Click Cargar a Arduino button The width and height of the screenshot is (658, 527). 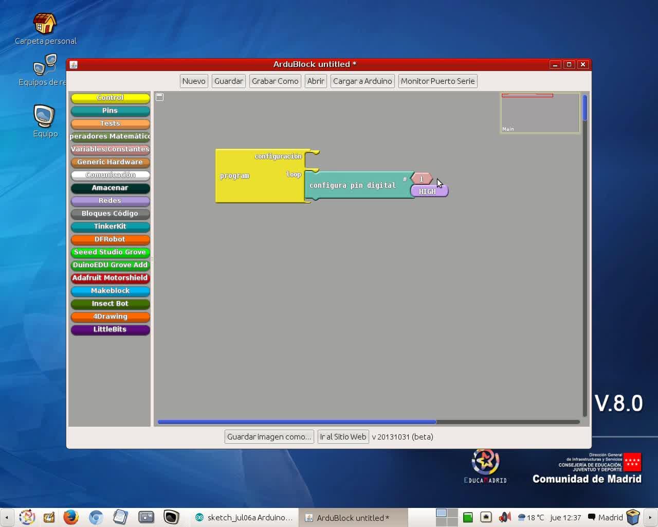pos(362,81)
